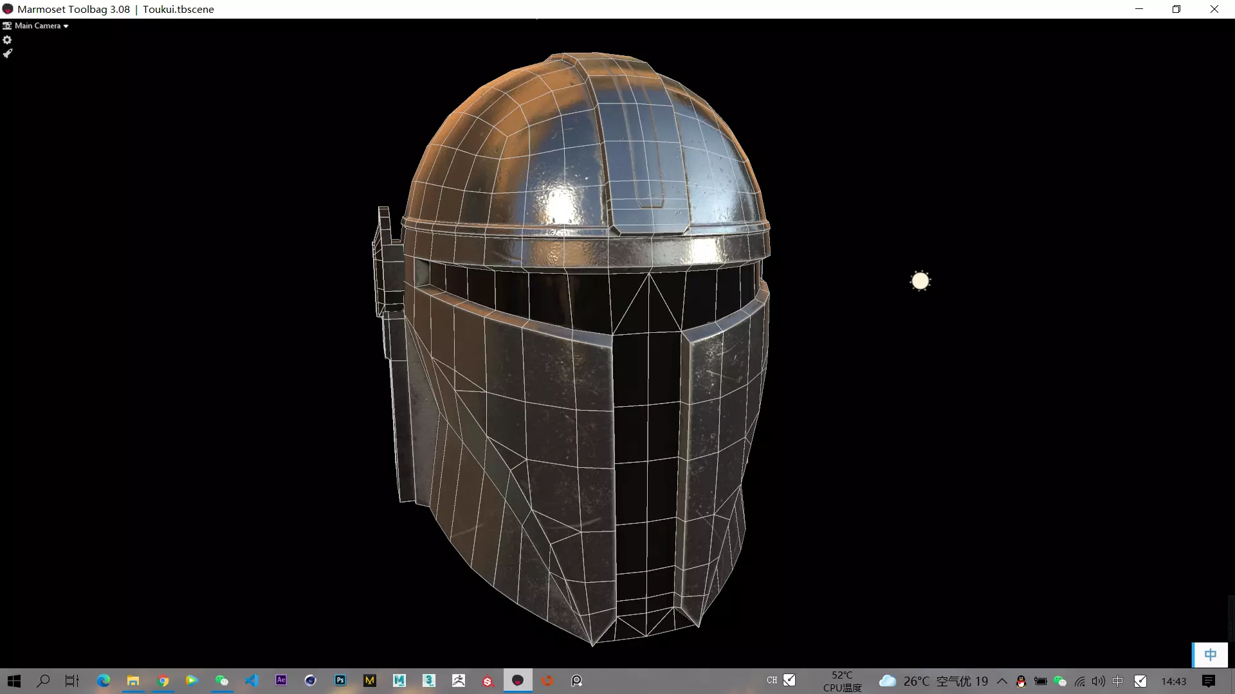Toggle the 中 Chinese input mode tray
This screenshot has width=1235, height=694.
pyautogui.click(x=1118, y=681)
